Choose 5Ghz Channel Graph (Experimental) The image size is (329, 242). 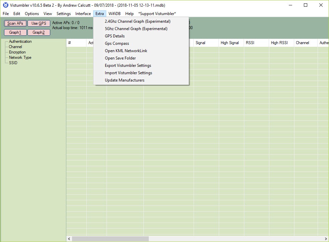click(x=141, y=29)
